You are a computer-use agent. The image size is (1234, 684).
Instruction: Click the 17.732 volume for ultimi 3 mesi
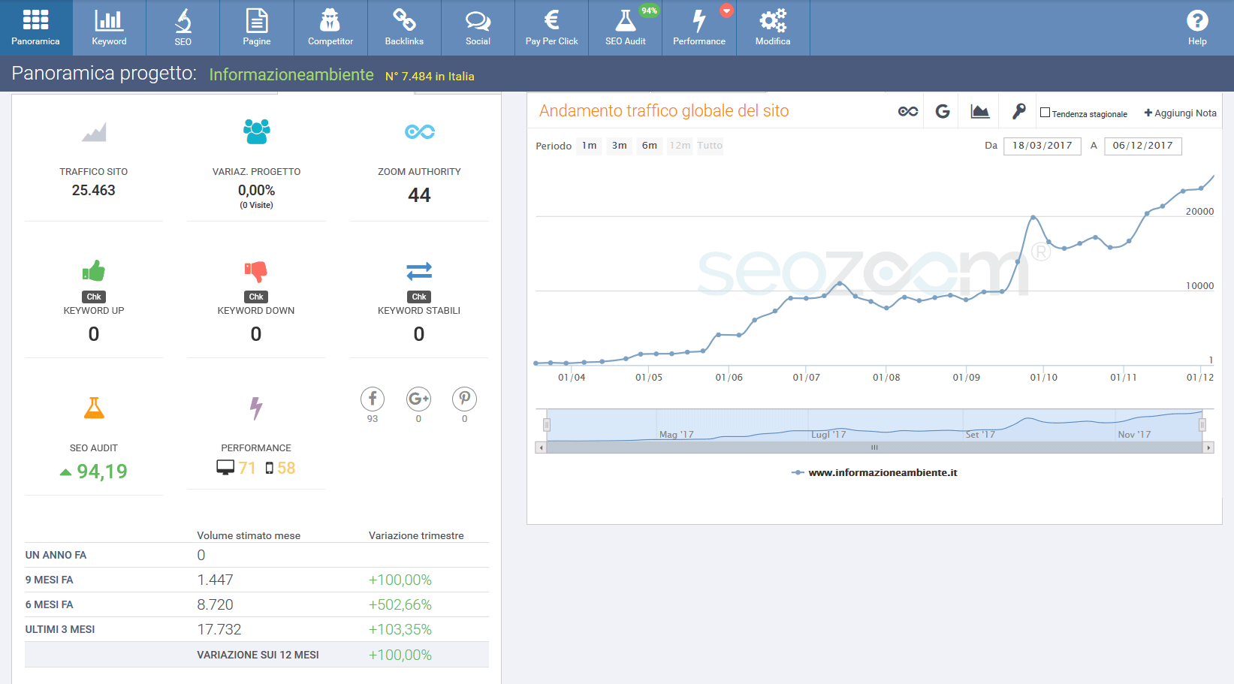219,629
